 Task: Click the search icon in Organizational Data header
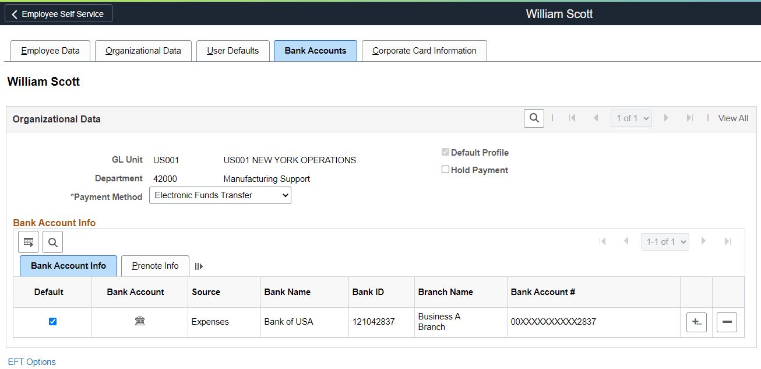[534, 118]
